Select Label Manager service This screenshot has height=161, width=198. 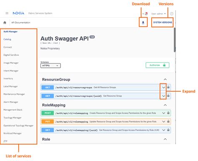10,86
